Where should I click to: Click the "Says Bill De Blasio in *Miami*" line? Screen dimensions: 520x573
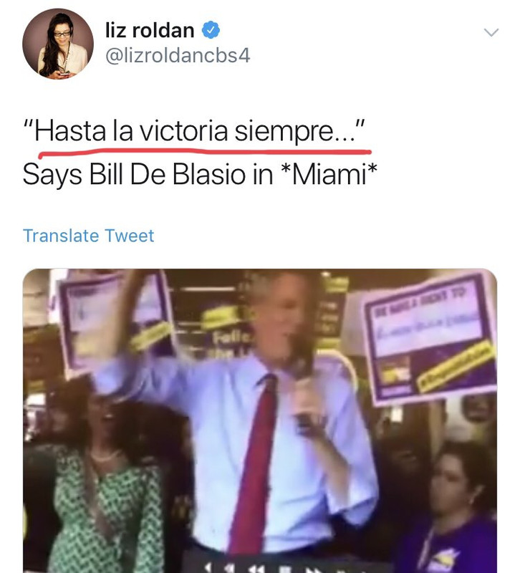[200, 174]
